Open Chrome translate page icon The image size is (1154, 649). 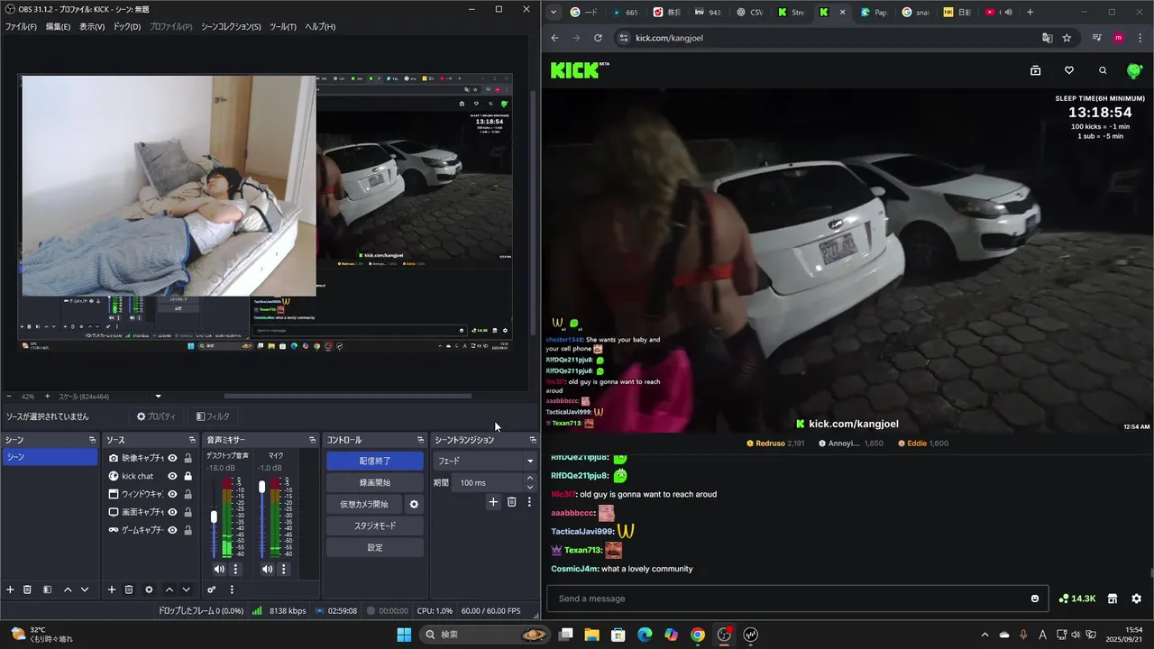[x=1047, y=38]
